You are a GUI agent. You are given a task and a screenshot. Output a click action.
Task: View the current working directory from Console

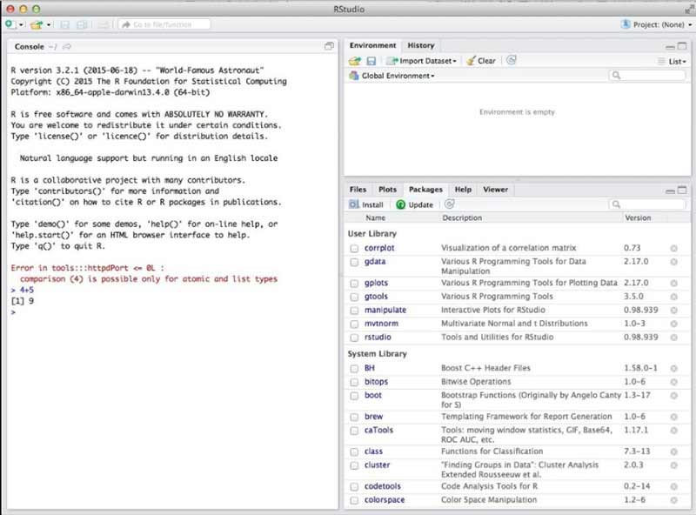(67, 47)
